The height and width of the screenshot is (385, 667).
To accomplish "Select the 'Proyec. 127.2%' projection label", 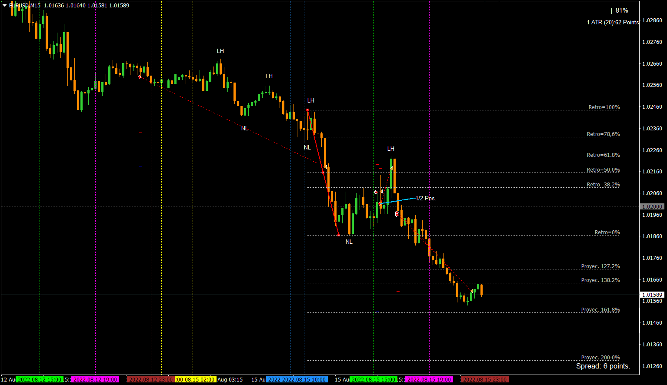I will 600,266.
